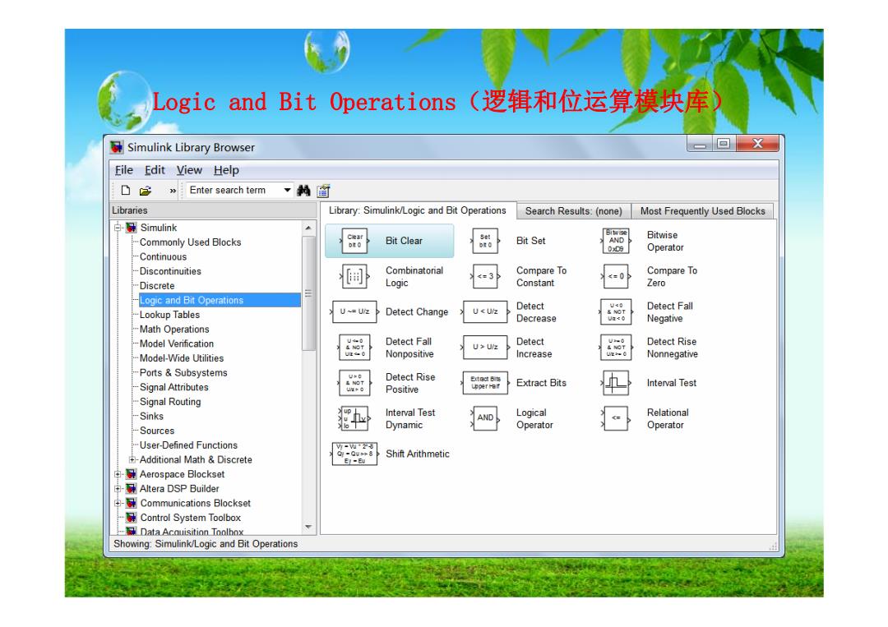Open the Signal Attributes library

coord(173,388)
